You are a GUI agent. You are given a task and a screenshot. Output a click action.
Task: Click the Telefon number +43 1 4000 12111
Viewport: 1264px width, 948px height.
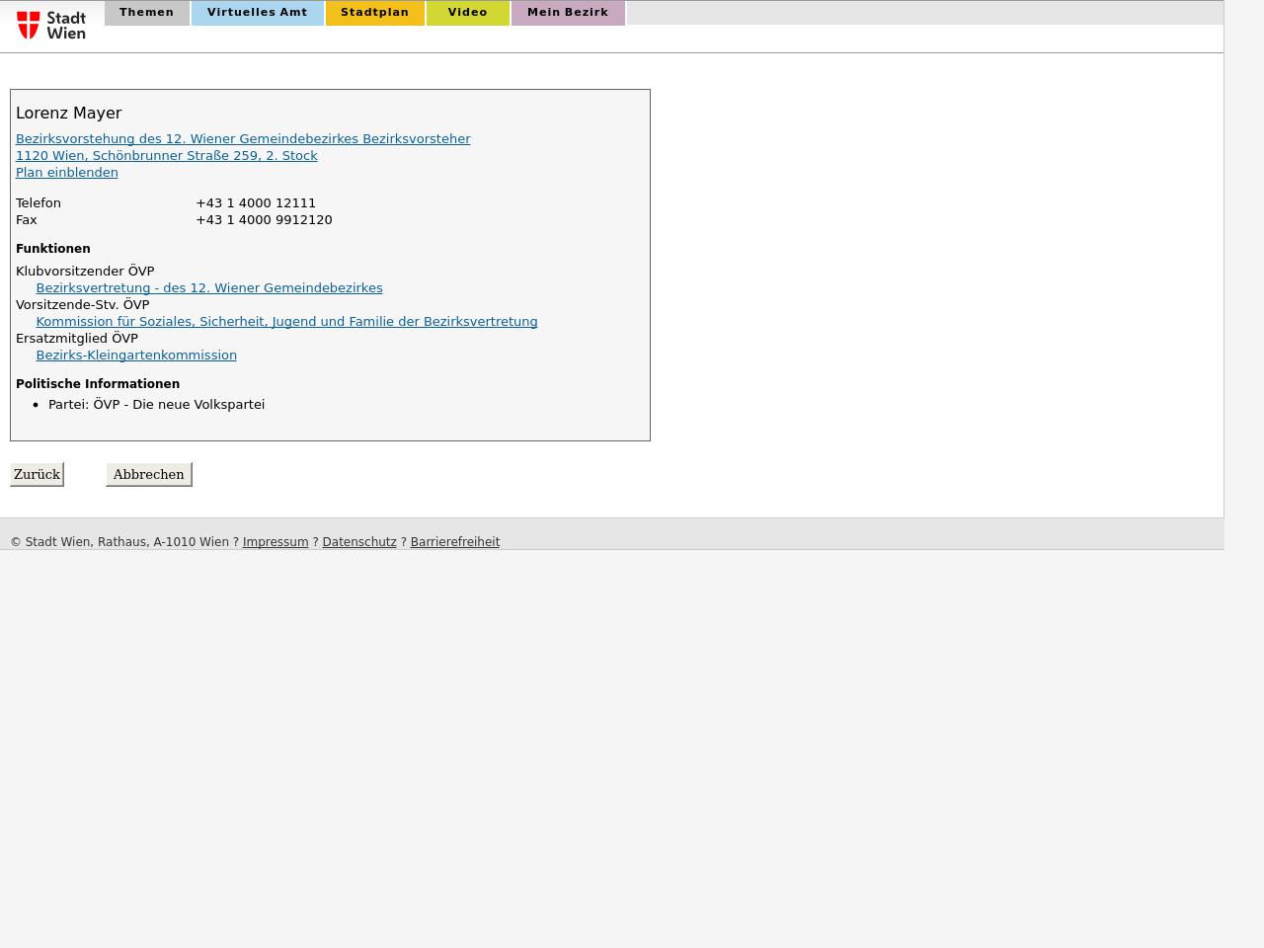coord(256,203)
